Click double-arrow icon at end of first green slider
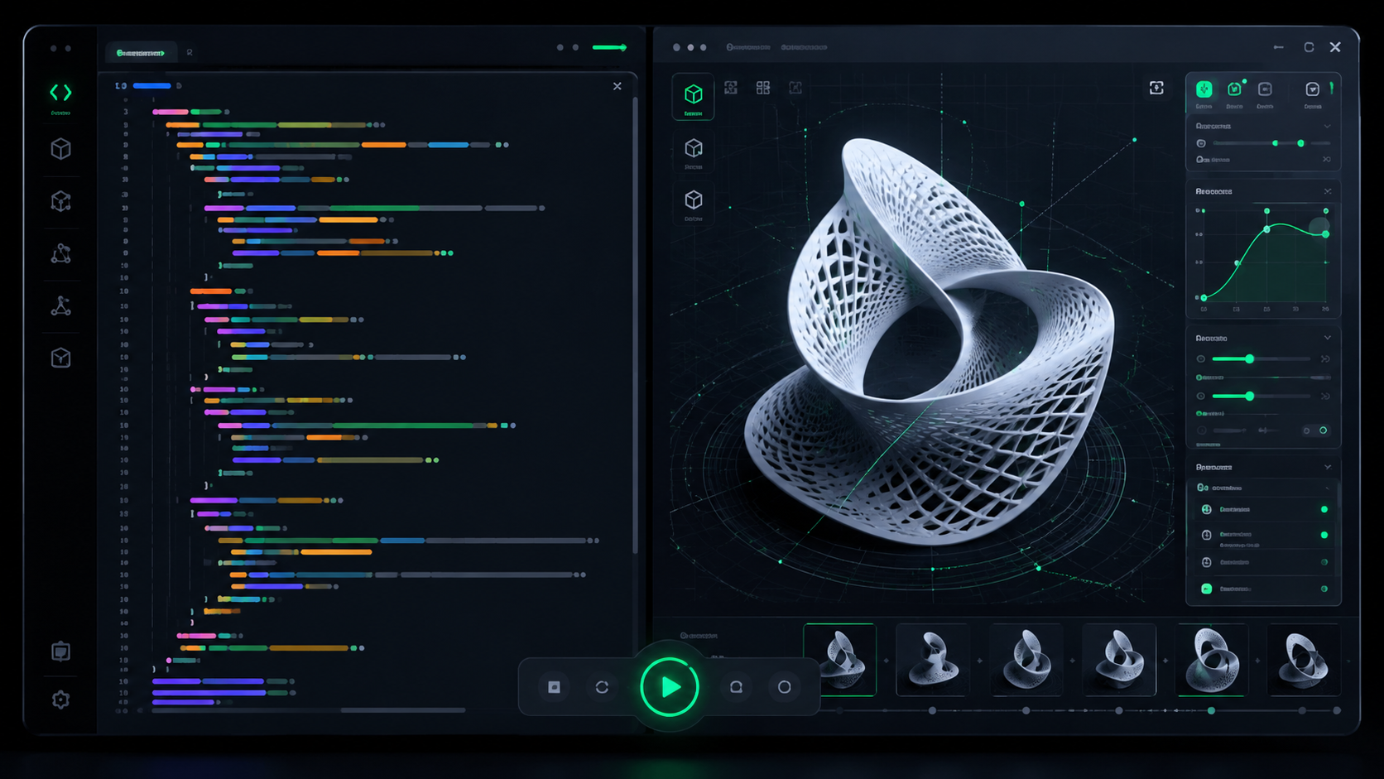This screenshot has height=779, width=1384. pos(1325,359)
